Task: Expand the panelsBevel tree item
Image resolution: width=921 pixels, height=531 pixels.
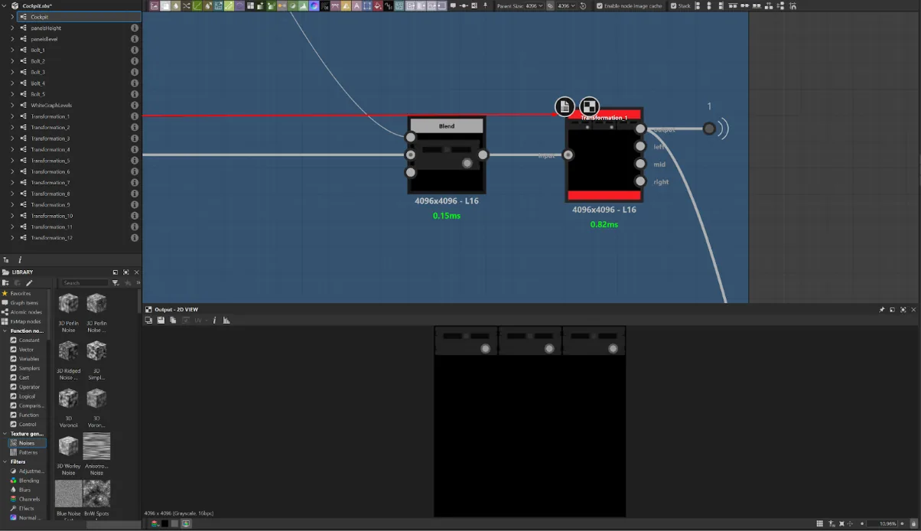Action: (x=12, y=39)
